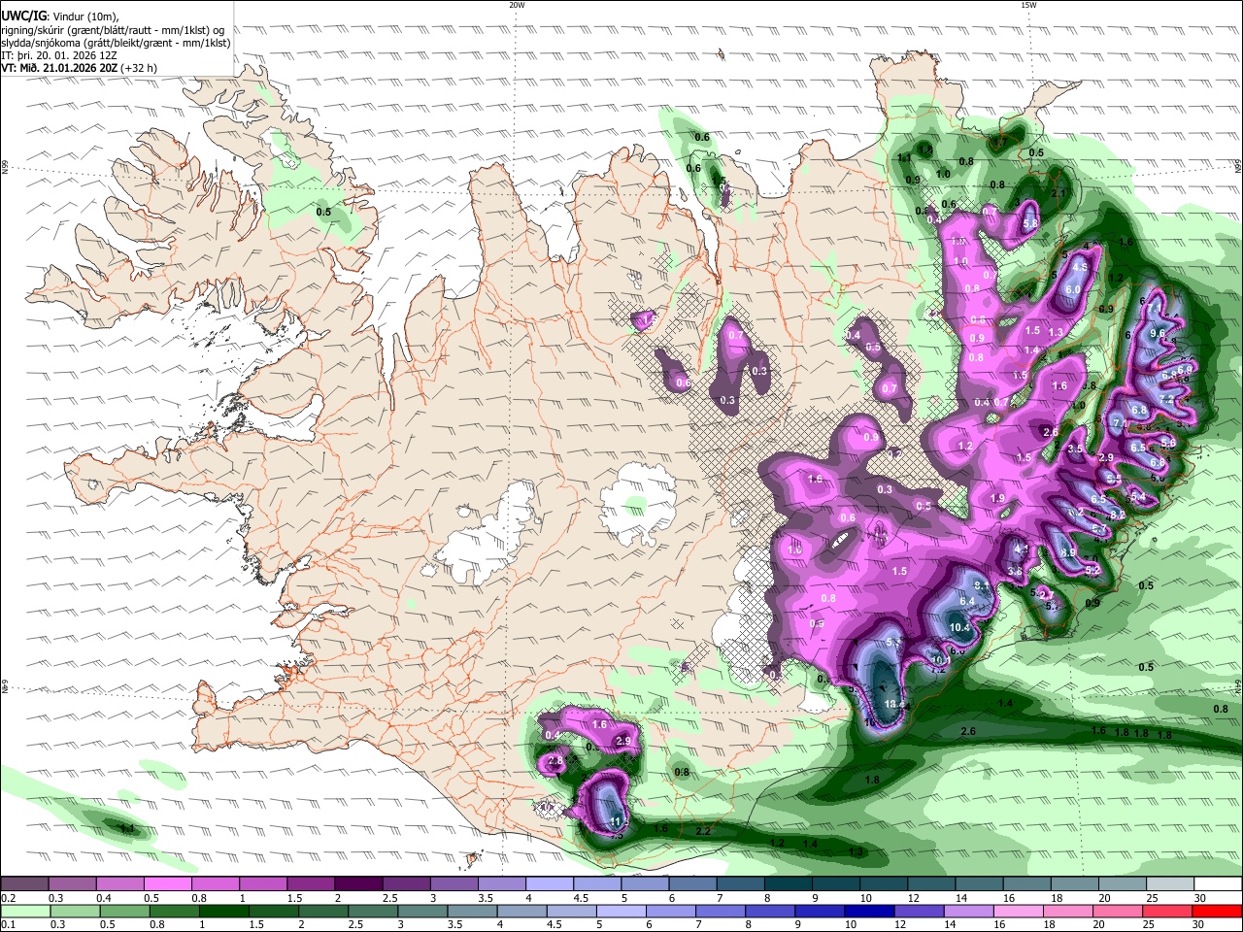Select the darkest purple swatch at 2 in the upper scale

click(x=358, y=884)
